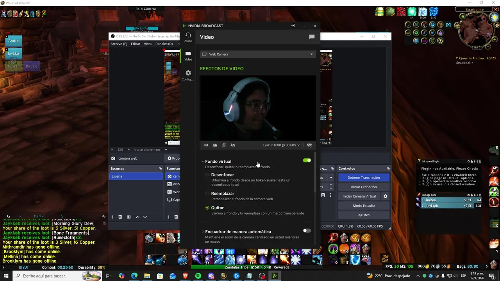Screen dimensions: 500x281
Task: Open Microsoft Edge from the taskbar
Action: (x=134, y=276)
